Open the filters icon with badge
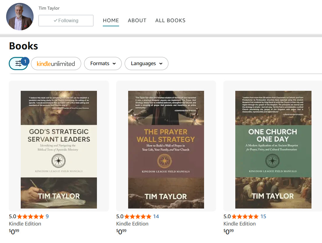 click(18, 63)
